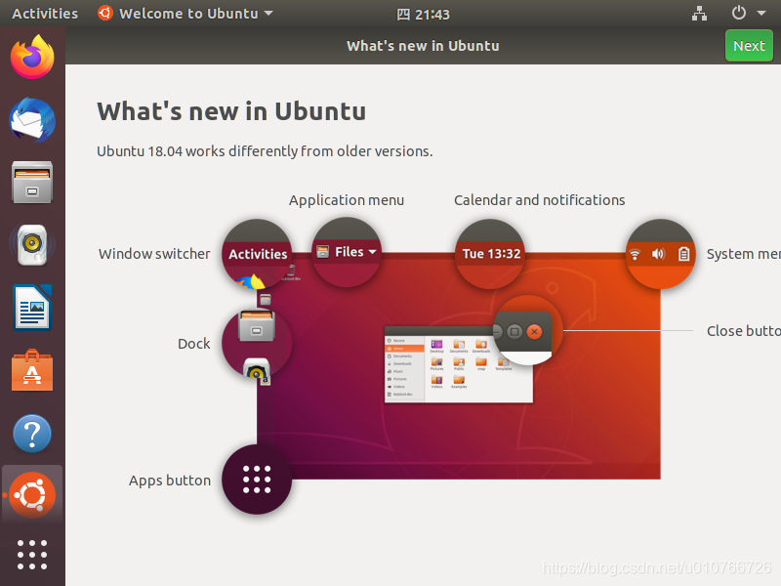781x586 pixels.
Task: Open Ubuntu Software store from the dock
Action: [x=32, y=370]
